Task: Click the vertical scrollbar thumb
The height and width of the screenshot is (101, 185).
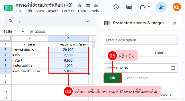Action: point(94,45)
